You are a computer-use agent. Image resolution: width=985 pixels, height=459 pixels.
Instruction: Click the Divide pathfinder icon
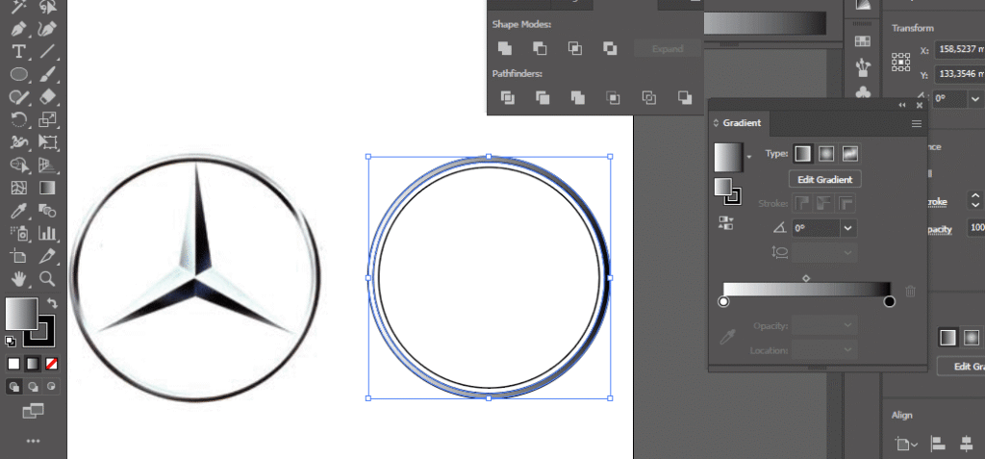click(x=507, y=97)
